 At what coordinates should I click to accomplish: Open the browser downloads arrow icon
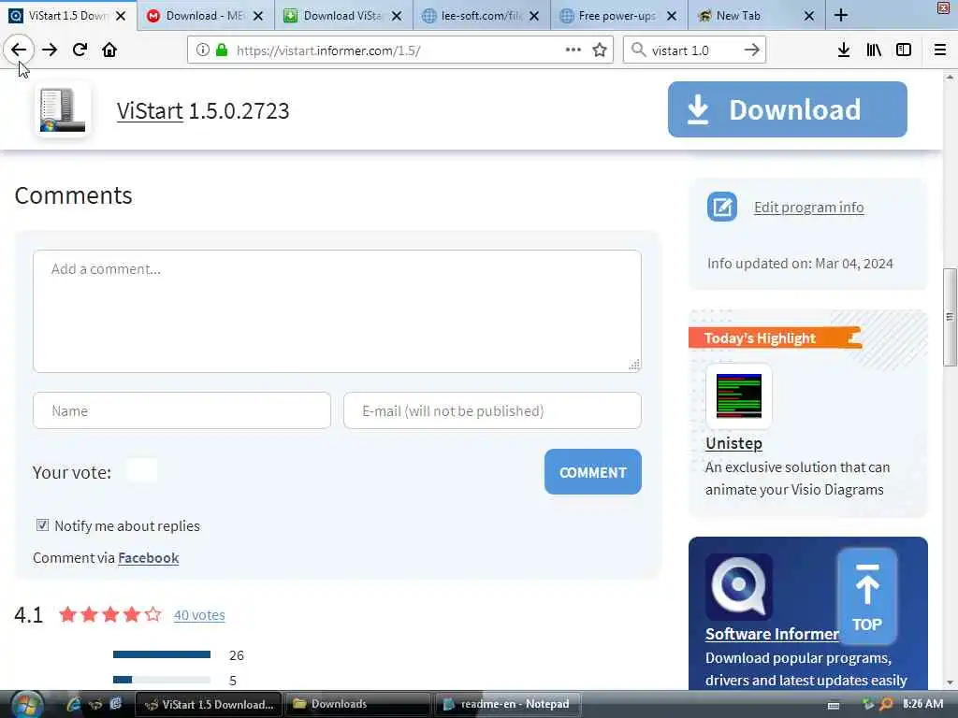(x=844, y=50)
